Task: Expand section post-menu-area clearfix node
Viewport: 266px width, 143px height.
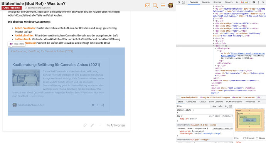Action: click(x=212, y=81)
